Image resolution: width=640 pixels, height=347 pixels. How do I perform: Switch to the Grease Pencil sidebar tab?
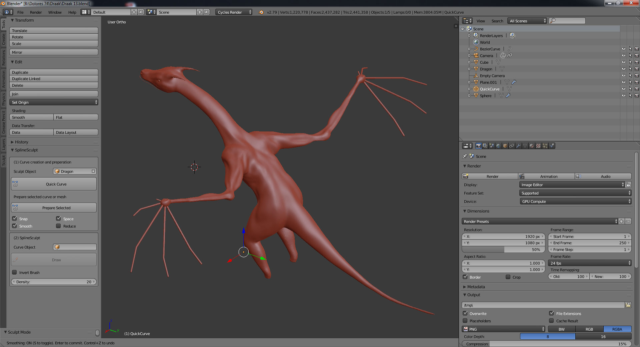[x=4, y=123]
